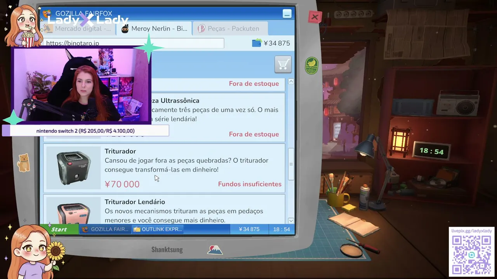The height and width of the screenshot is (279, 497).
Task: Click the Outlink Express mail icon in the taskbar
Action: click(137, 229)
